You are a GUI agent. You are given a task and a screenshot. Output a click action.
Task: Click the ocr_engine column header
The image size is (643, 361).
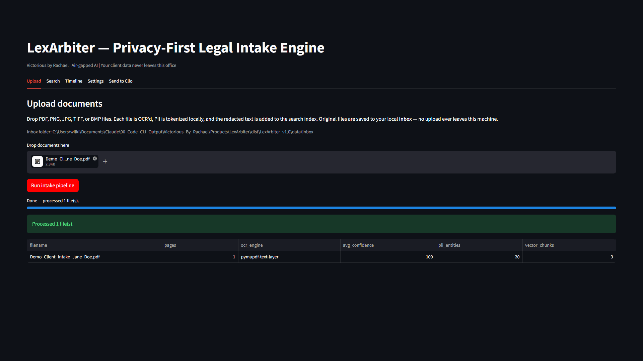click(x=289, y=245)
